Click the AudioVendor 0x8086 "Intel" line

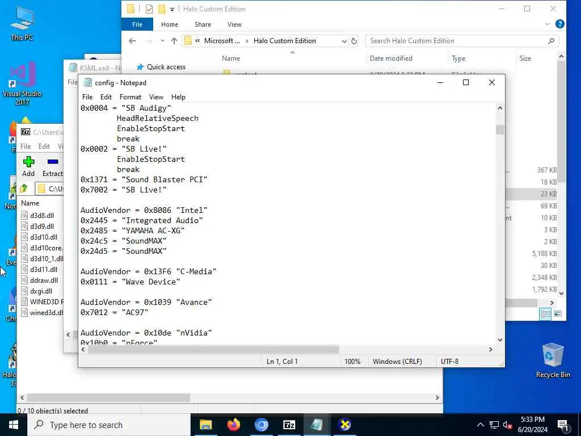(144, 210)
